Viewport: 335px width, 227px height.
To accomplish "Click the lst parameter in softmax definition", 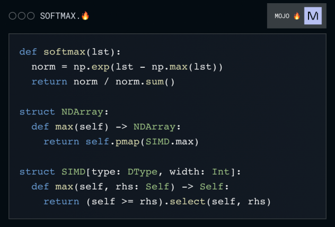I will [101, 52].
